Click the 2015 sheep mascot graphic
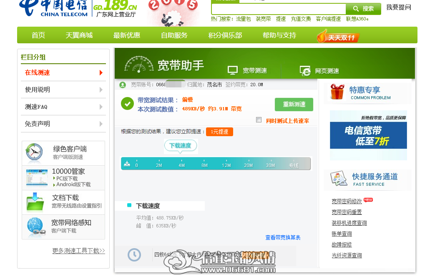 pyautogui.click(x=173, y=13)
